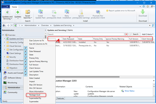Open the help question mark icon
The height and width of the screenshot is (104, 156).
pos(144,6)
